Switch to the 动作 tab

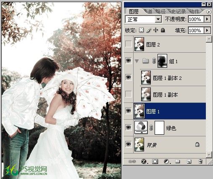[x=194, y=11]
